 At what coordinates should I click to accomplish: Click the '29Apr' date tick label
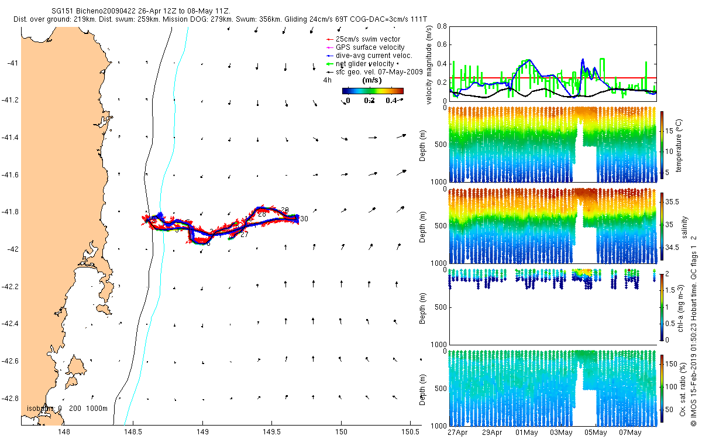click(492, 433)
